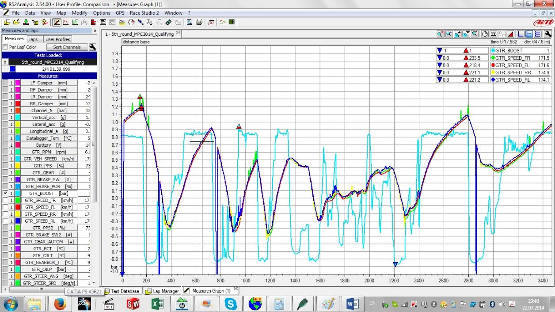The image size is (555, 312).
Task: Switch to the User Profiles tab
Action: [58, 39]
